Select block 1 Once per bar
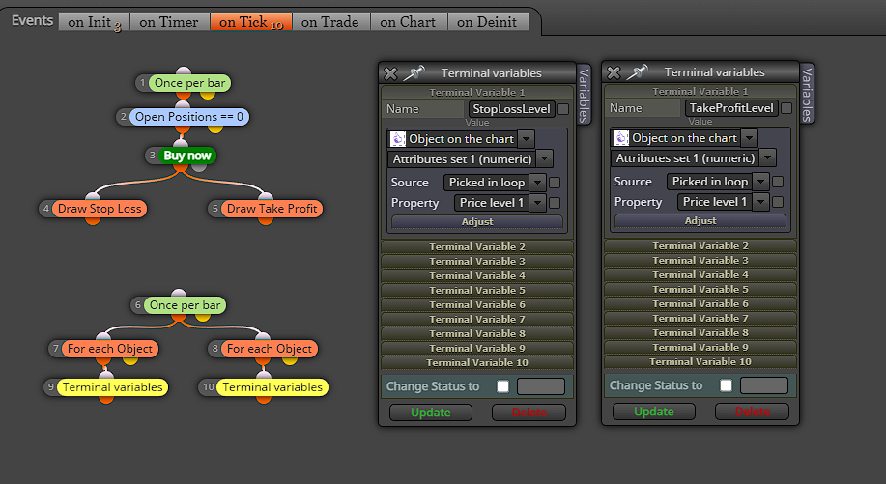Screen dimensions: 886x484 pos(189,83)
